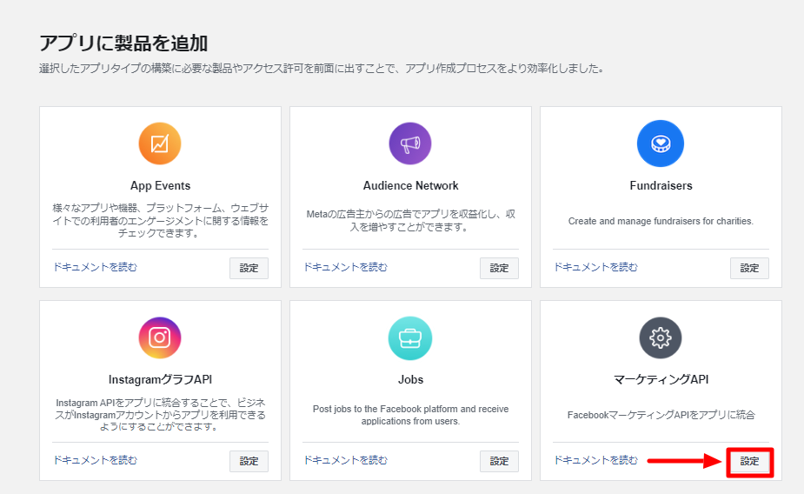This screenshot has height=494, width=804.
Task: Set up App Events with 設定 button
Action: (x=249, y=268)
